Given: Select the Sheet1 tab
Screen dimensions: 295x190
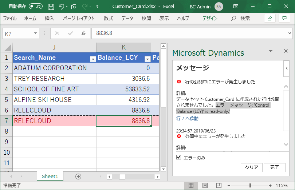Looking at the screenshot, I should tap(50, 176).
